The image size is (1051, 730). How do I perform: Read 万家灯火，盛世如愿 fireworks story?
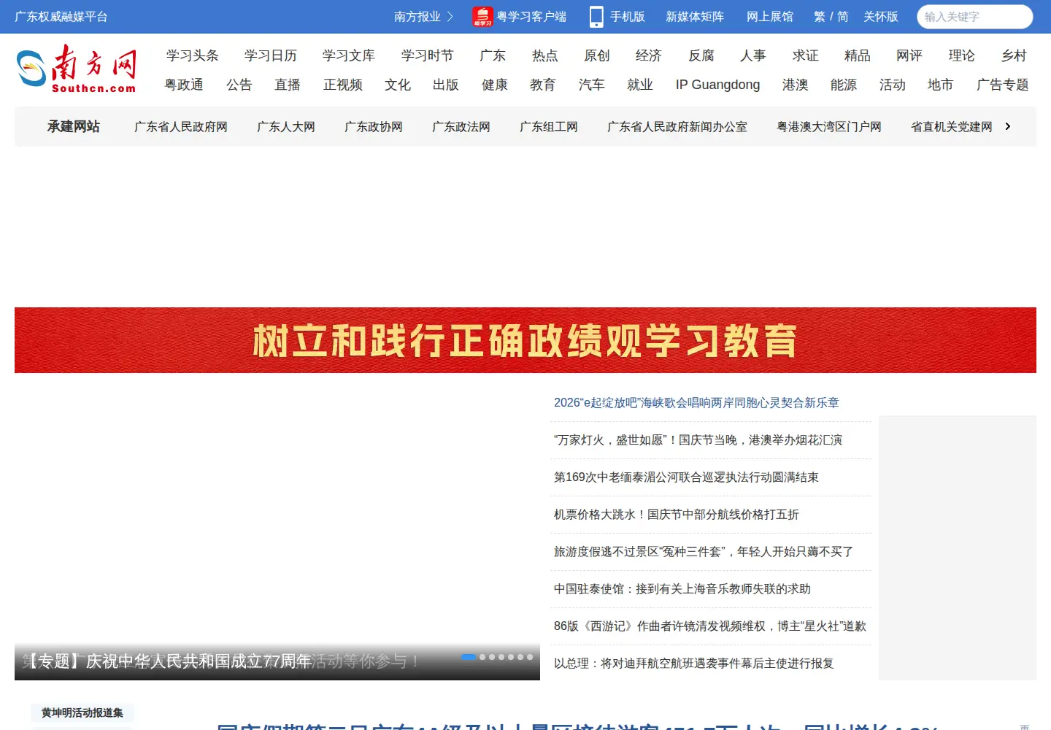(698, 440)
